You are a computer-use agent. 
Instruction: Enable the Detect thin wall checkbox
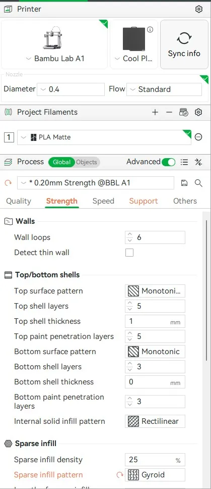(x=129, y=253)
